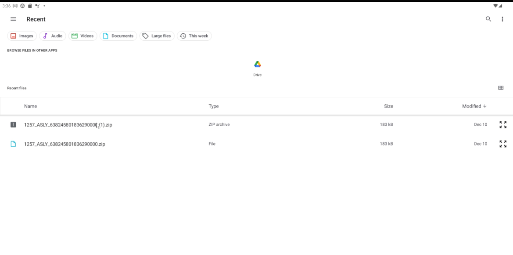Click the blue generic file icon

[13, 144]
